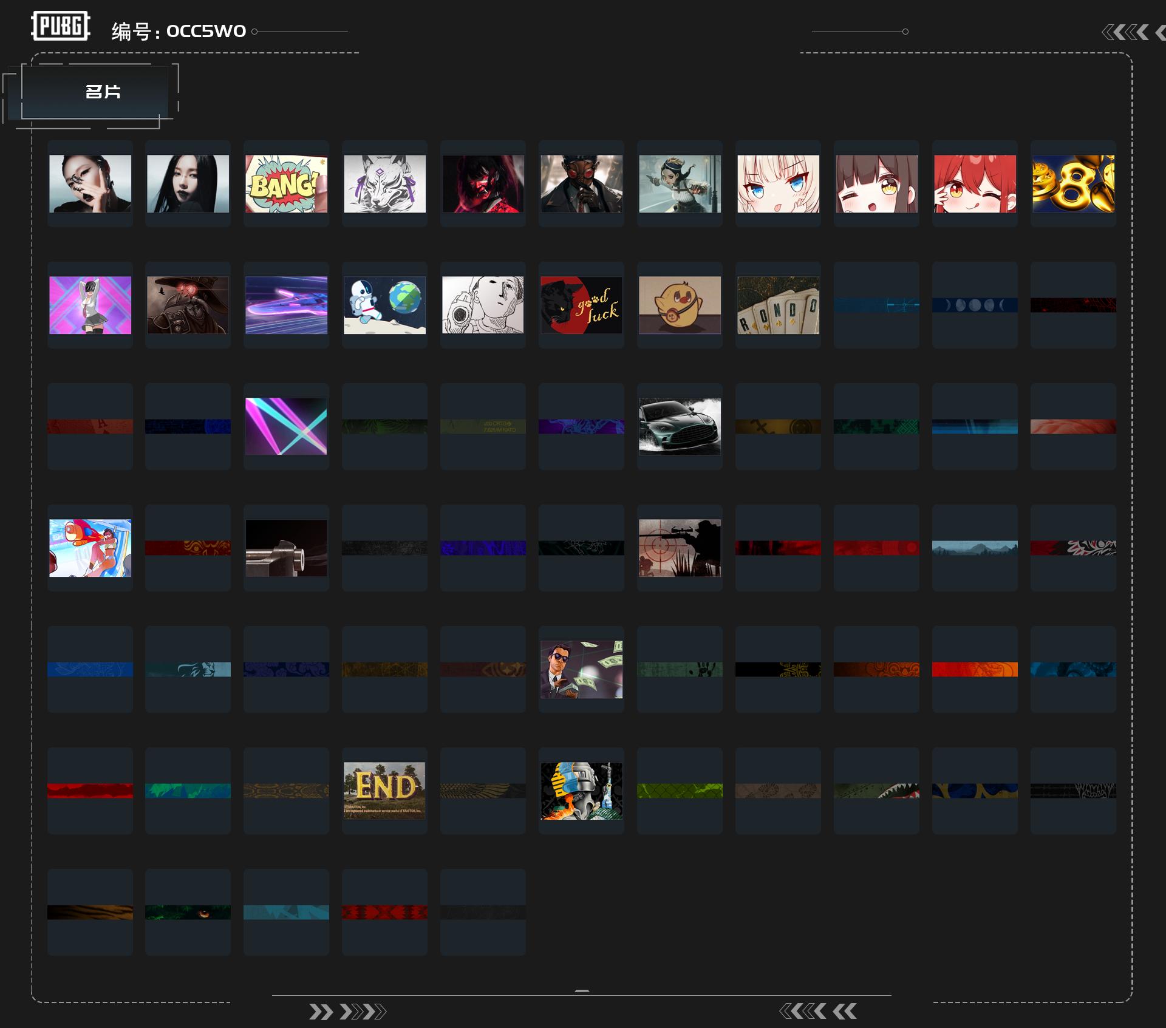Select the sniper silhouette target nameplate
Screen dimensions: 1166x1028
coord(680,548)
